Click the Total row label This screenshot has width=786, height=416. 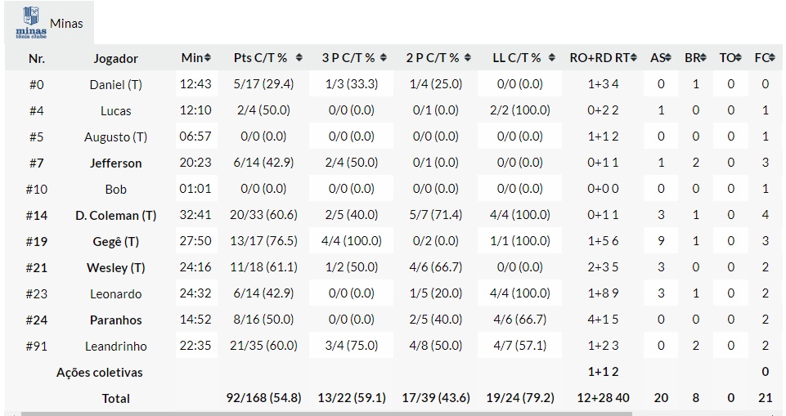115,399
